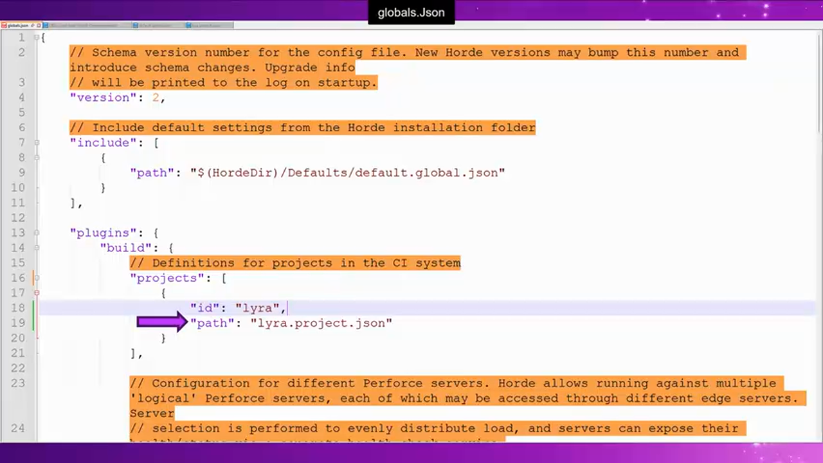Viewport: 823px width, 463px height.
Task: Collapse the "projects" array fold marker
Action: tap(37, 278)
